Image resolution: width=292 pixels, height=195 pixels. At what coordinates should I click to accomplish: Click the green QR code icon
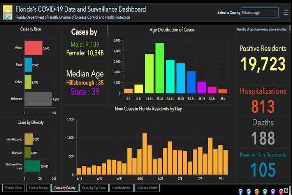coord(265,191)
